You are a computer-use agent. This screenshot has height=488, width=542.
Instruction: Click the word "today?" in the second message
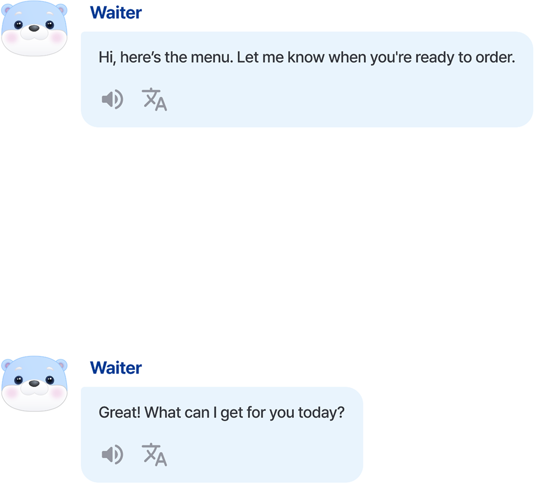pos(321,413)
